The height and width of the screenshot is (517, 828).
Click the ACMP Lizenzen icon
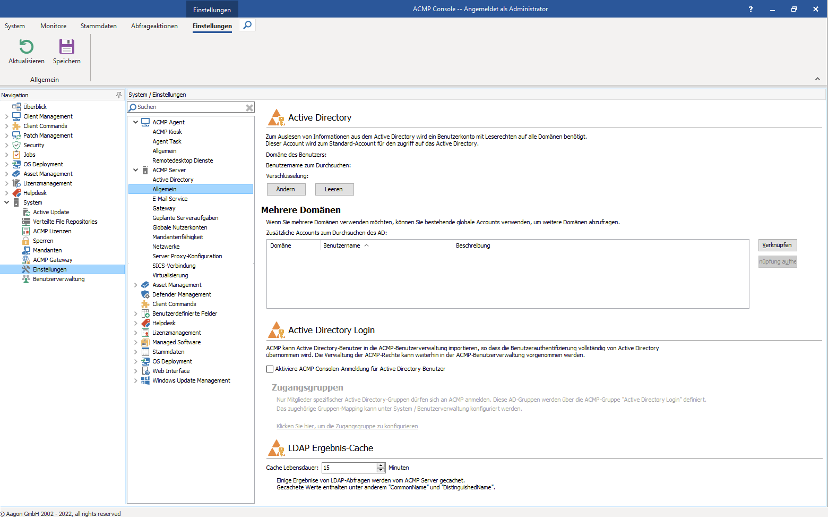26,231
